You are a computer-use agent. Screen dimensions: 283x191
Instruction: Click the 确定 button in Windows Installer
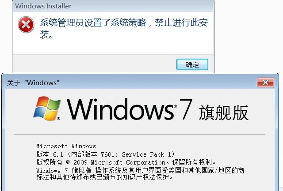click(192, 64)
